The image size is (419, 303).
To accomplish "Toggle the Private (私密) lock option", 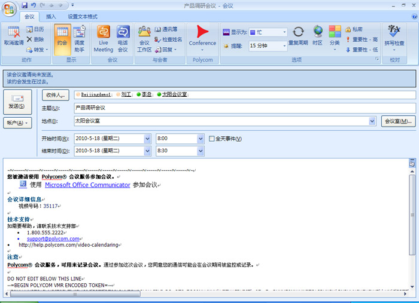I will click(353, 29).
